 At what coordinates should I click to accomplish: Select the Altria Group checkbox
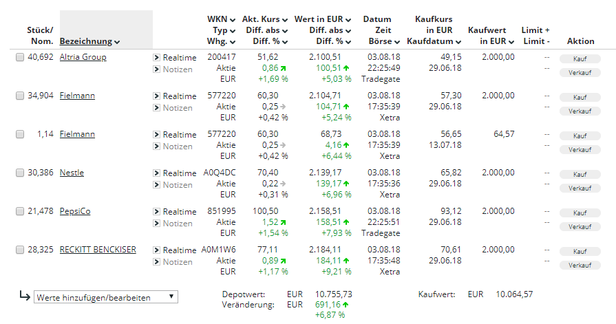click(20, 57)
